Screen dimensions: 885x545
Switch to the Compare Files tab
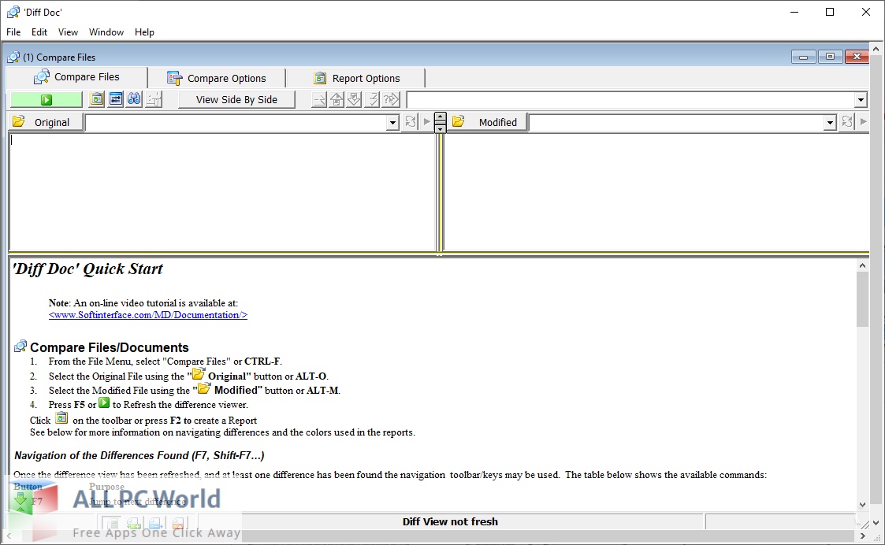pos(76,77)
